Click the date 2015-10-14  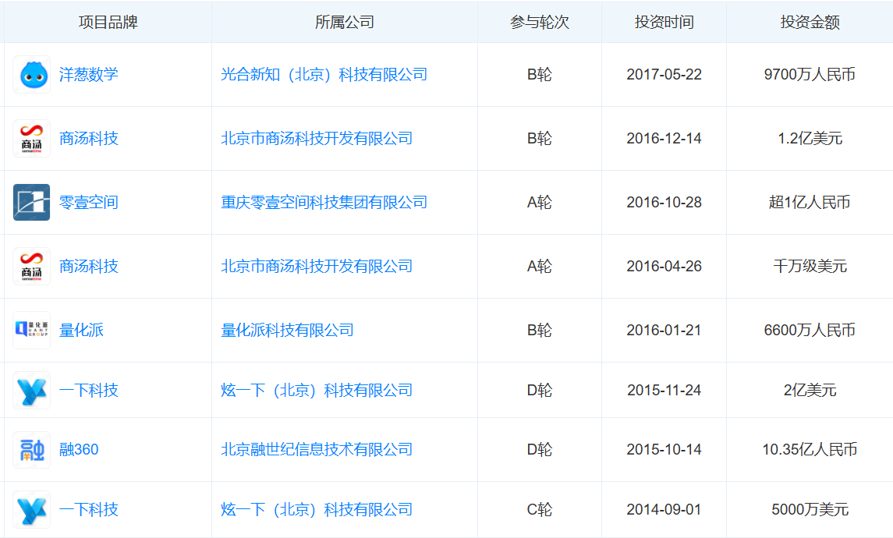(664, 449)
